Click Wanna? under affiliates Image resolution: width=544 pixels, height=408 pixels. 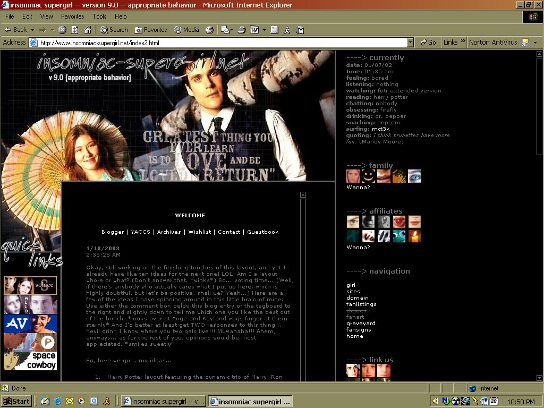pyautogui.click(x=358, y=248)
